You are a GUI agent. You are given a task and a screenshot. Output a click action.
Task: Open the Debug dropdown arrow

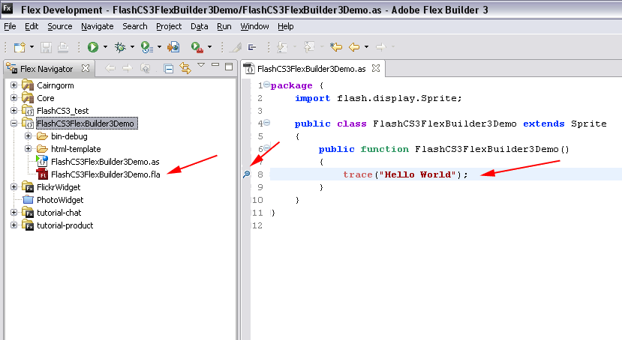(x=132, y=47)
